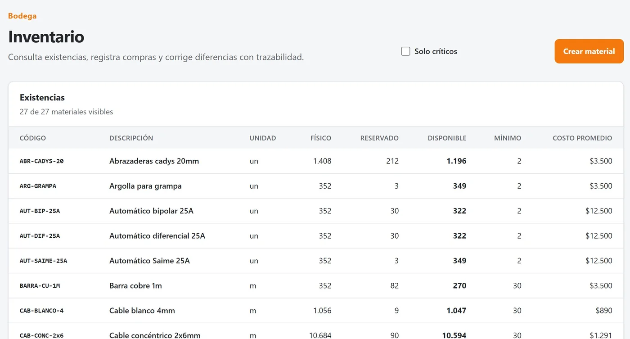Image resolution: width=630 pixels, height=339 pixels.
Task: Select code AUT-SAIME-25A
Action: click(x=44, y=261)
